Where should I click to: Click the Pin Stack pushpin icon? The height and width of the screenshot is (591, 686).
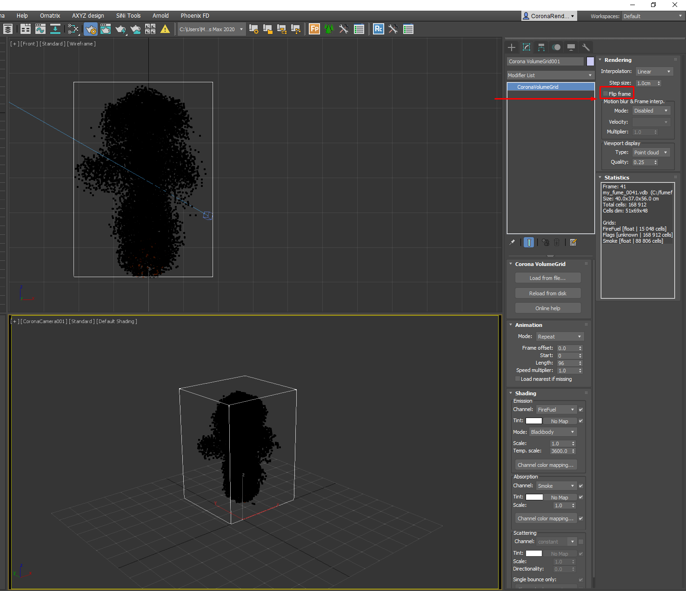point(512,242)
